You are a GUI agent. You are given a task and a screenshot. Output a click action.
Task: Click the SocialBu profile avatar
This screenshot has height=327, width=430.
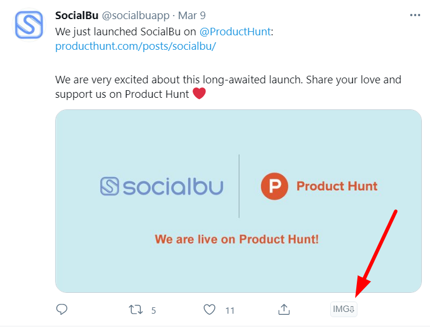click(x=29, y=25)
